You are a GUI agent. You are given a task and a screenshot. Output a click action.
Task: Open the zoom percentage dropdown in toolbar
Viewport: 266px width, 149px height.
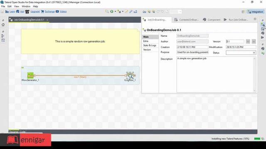tap(180, 12)
